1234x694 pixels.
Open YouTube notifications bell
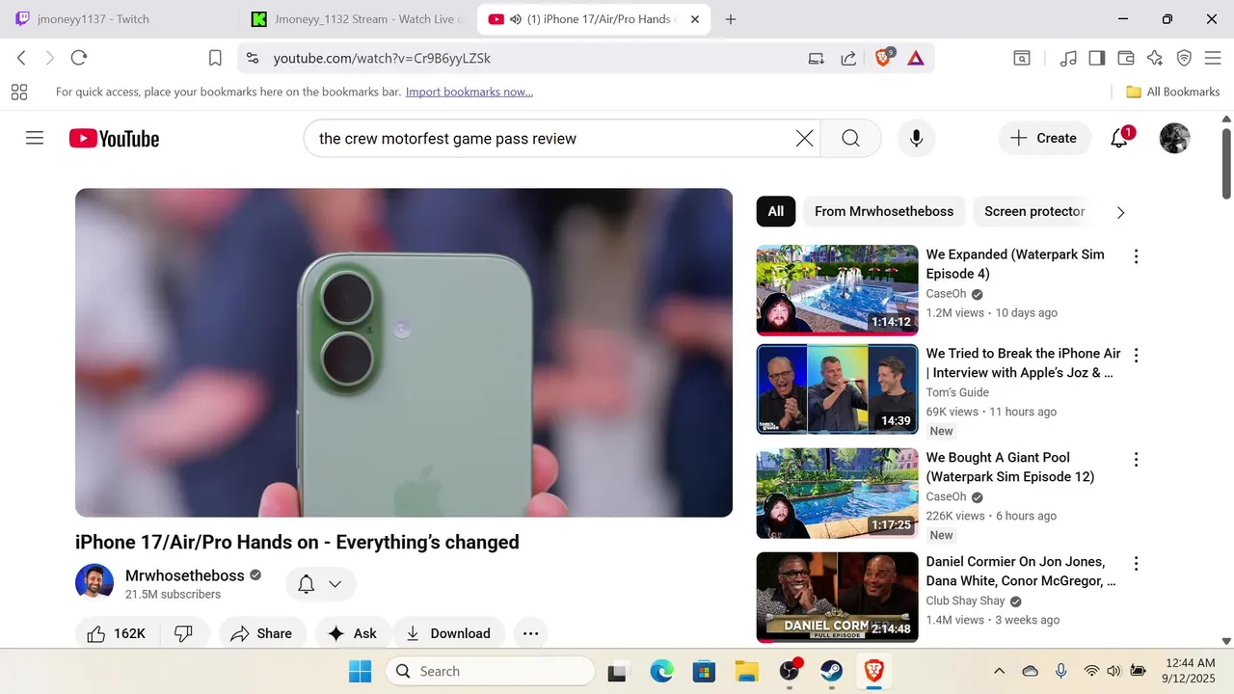pyautogui.click(x=1119, y=138)
